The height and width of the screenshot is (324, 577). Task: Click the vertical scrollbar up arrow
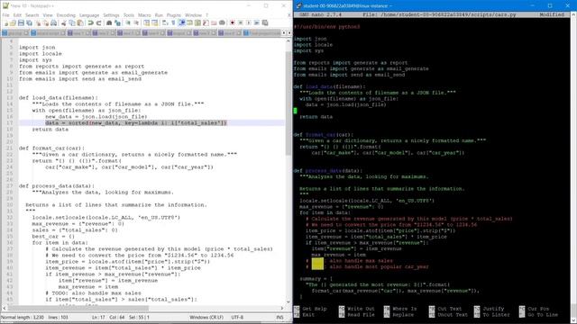pos(288,40)
